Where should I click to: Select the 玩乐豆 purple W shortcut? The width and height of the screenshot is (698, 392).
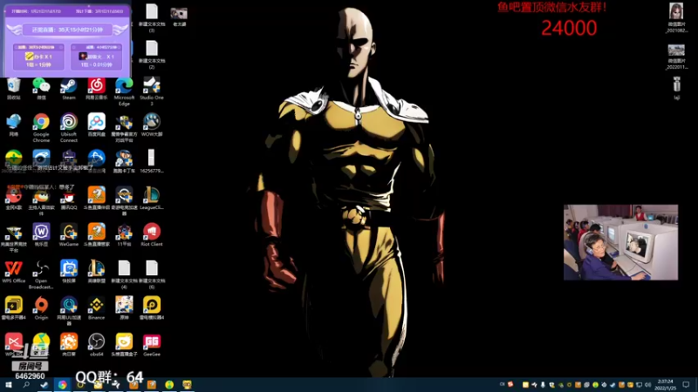(41, 235)
